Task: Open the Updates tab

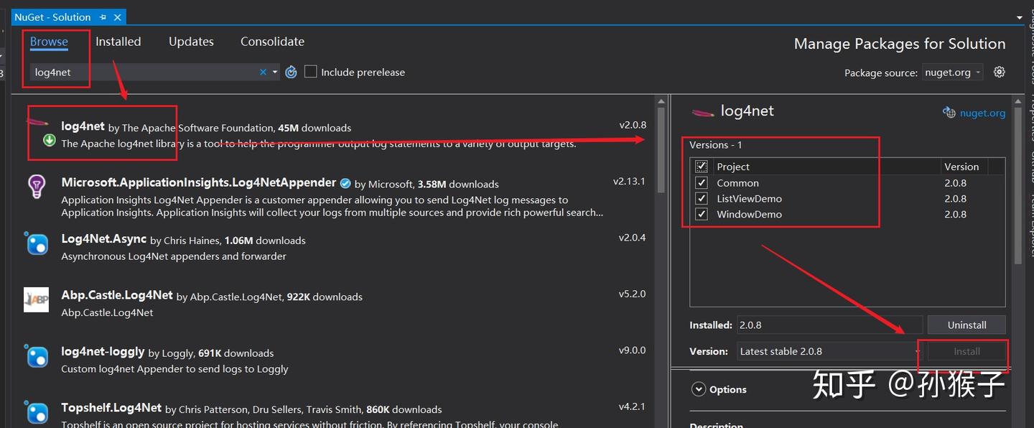Action: coord(191,42)
